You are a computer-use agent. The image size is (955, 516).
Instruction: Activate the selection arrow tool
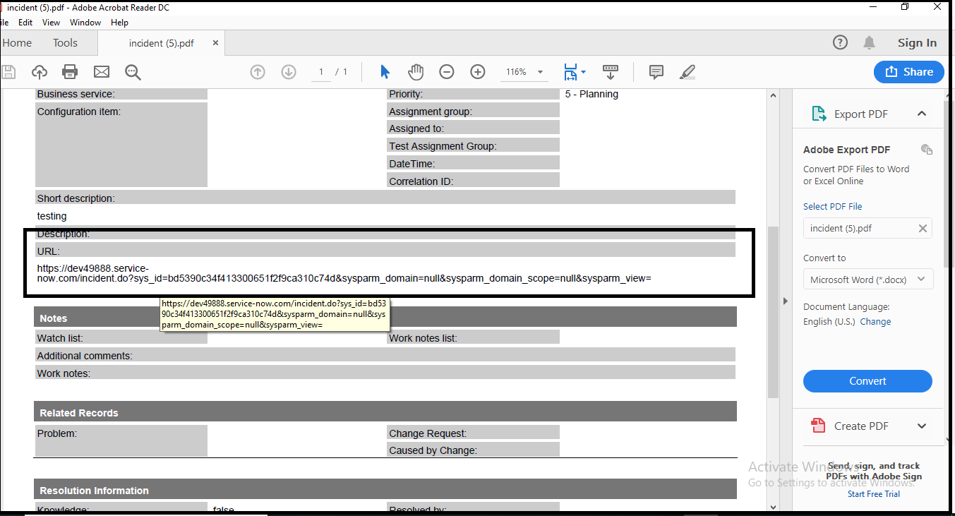point(385,72)
